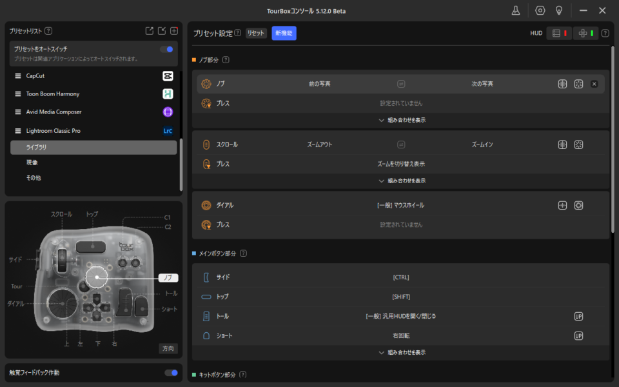Screen dimensions: 619x387
Task: Toggle the HUD list display with red indicator
Action: pyautogui.click(x=559, y=34)
